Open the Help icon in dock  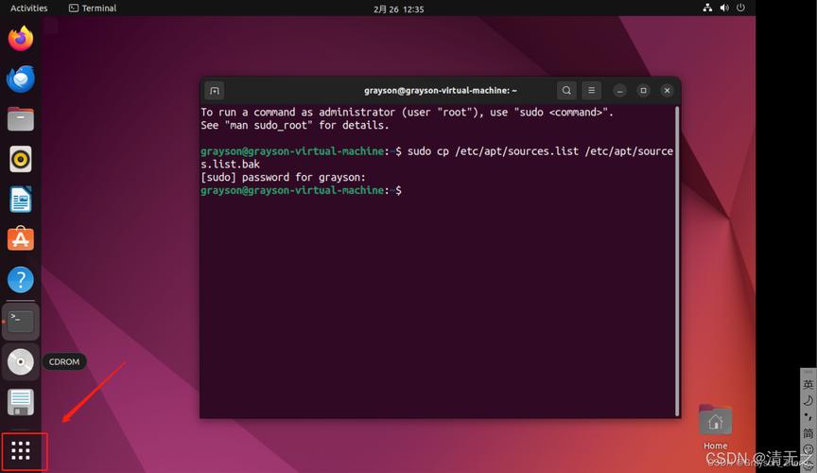pyautogui.click(x=21, y=279)
